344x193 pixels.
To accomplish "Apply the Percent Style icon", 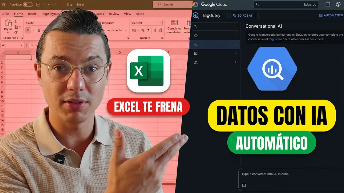I will coord(143,30).
